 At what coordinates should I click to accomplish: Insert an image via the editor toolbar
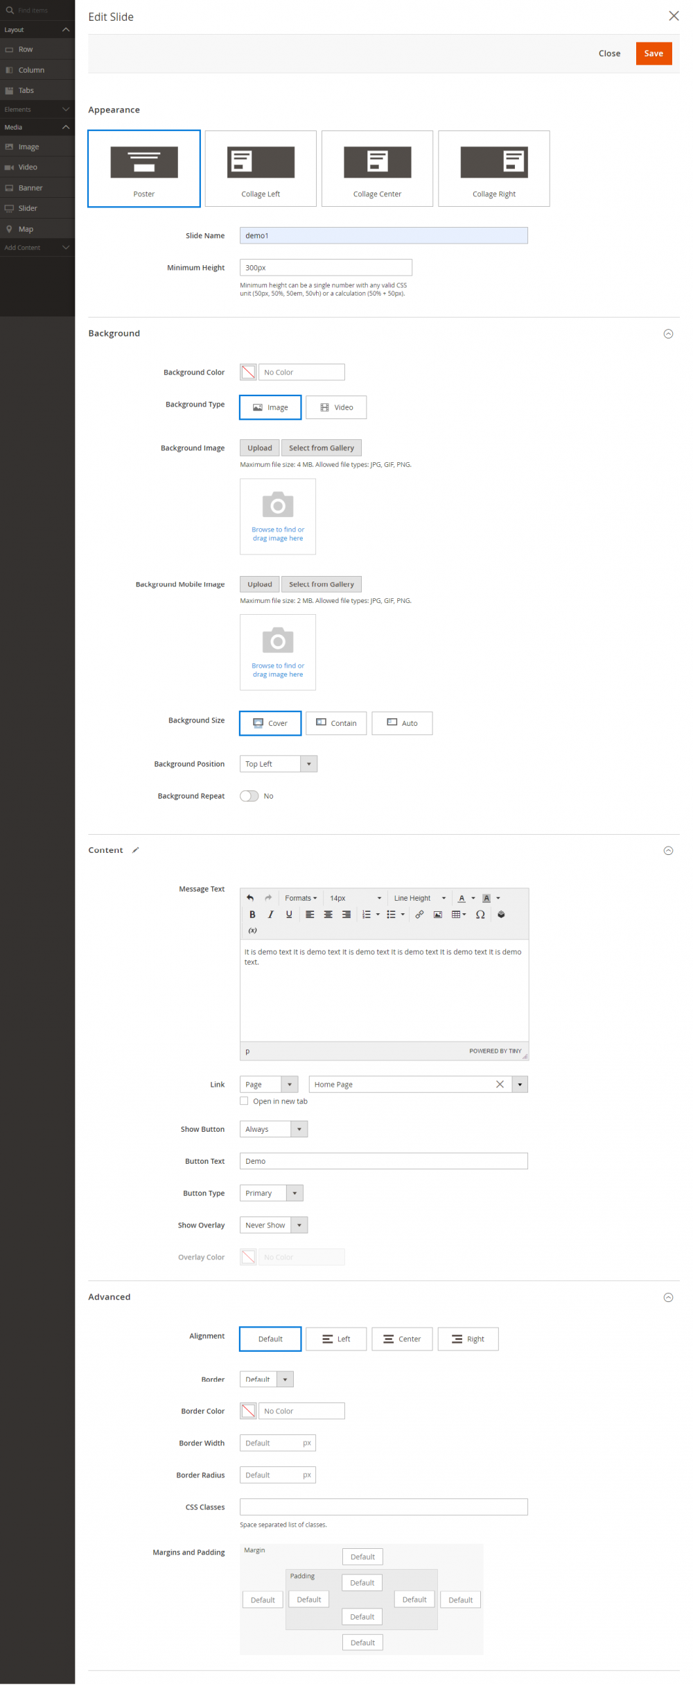(x=438, y=914)
